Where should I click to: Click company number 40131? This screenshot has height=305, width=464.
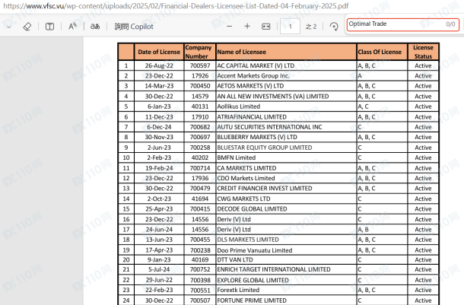pyautogui.click(x=200, y=106)
